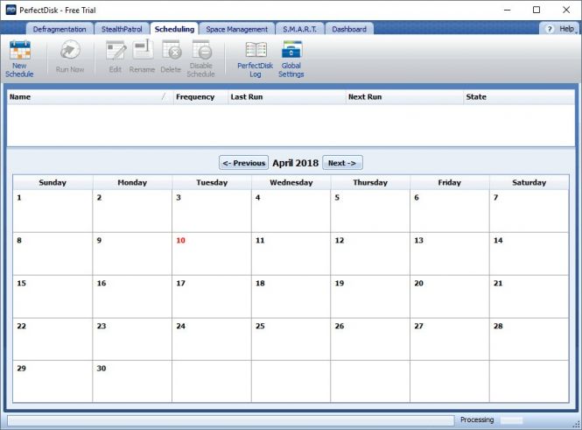Screen dimensions: 582x430
Task: Go to Space Management tab
Action: pyautogui.click(x=237, y=29)
